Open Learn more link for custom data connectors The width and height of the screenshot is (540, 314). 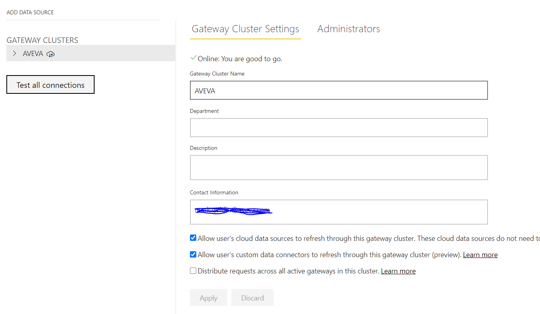click(480, 255)
